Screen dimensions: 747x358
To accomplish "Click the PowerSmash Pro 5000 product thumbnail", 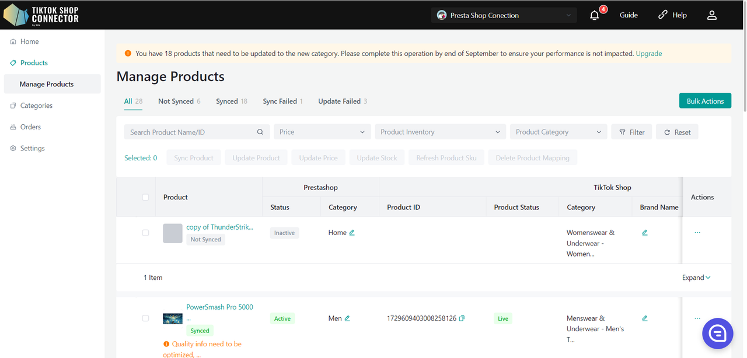I will [173, 318].
